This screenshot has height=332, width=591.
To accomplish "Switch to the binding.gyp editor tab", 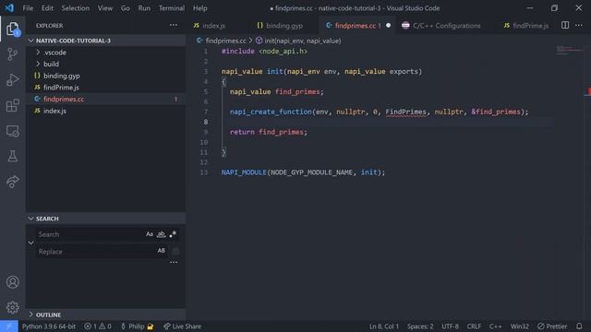I will [x=284, y=26].
